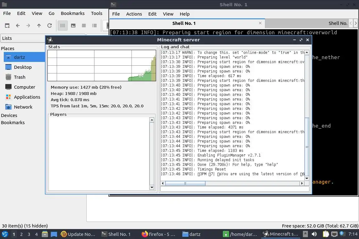This screenshot has height=239, width=359.
Task: Click the memory usage graph
Action: click(102, 65)
